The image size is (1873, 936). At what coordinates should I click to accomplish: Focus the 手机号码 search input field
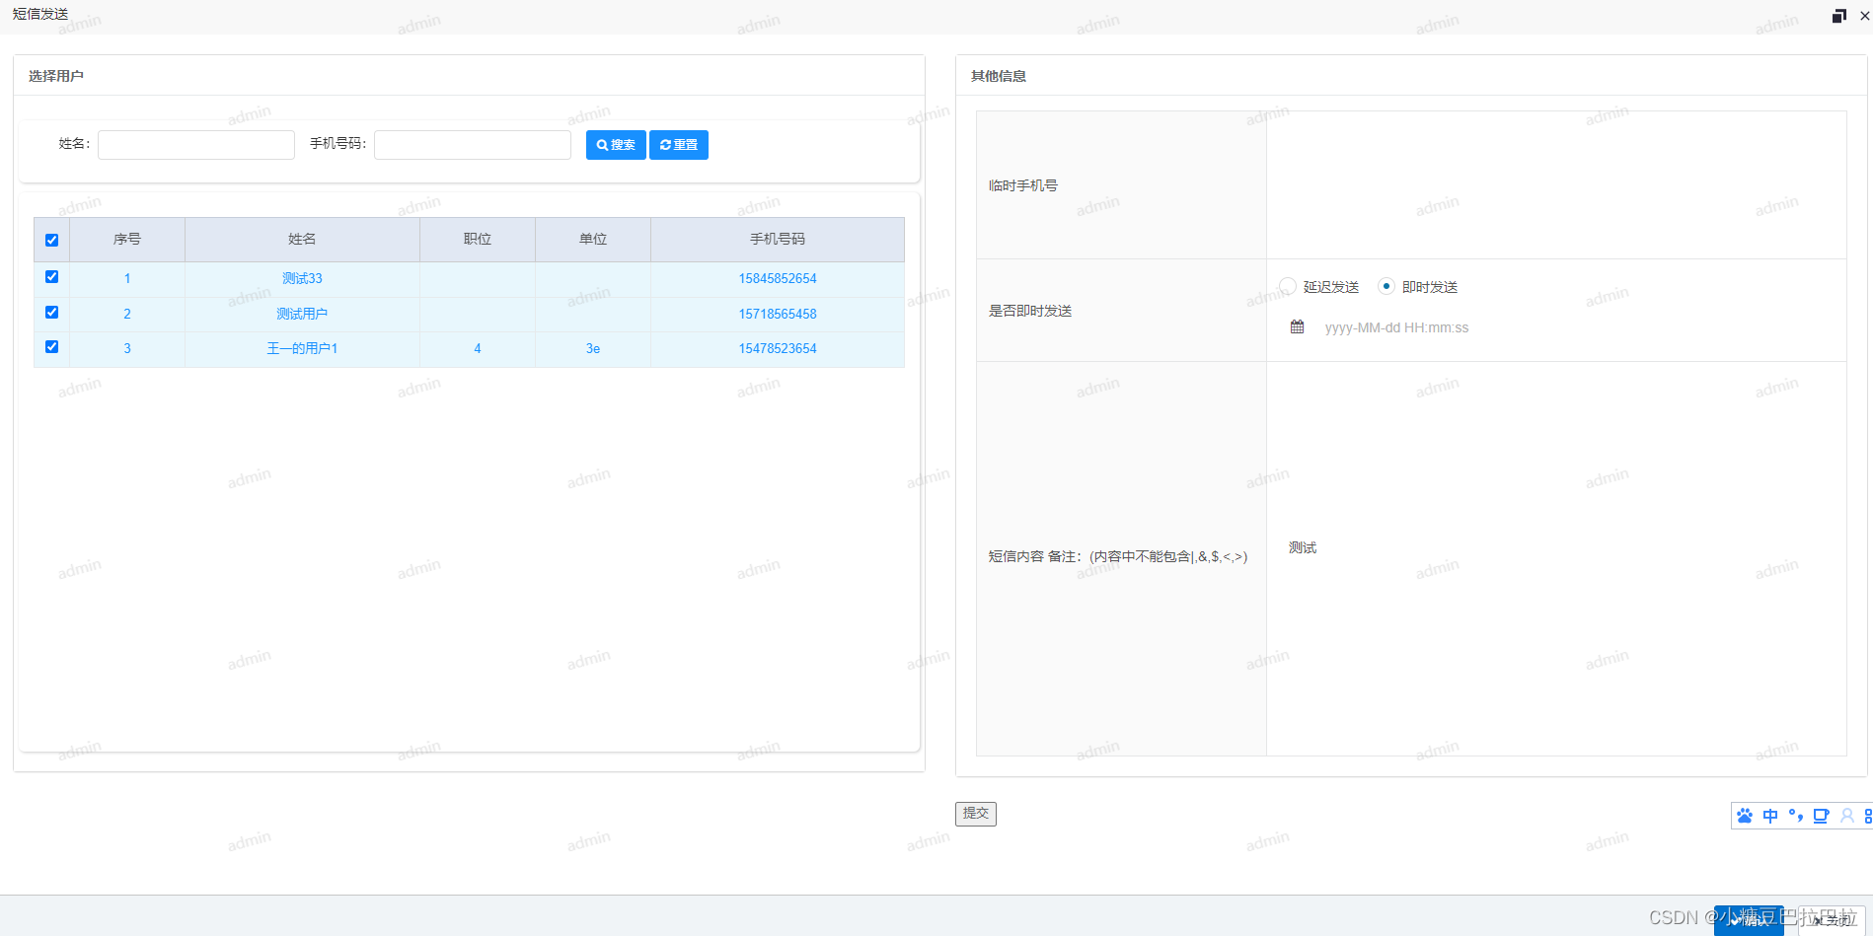click(473, 145)
